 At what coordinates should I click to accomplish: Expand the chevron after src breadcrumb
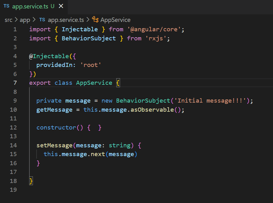tap(16, 20)
